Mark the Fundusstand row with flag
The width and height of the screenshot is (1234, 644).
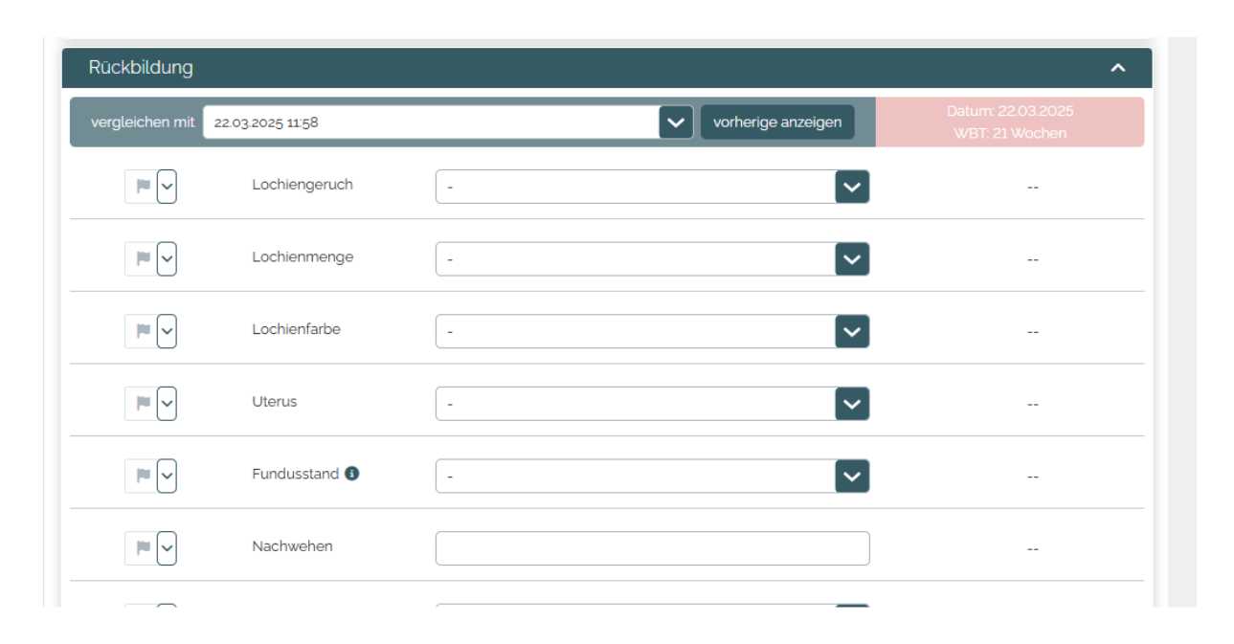tap(142, 476)
